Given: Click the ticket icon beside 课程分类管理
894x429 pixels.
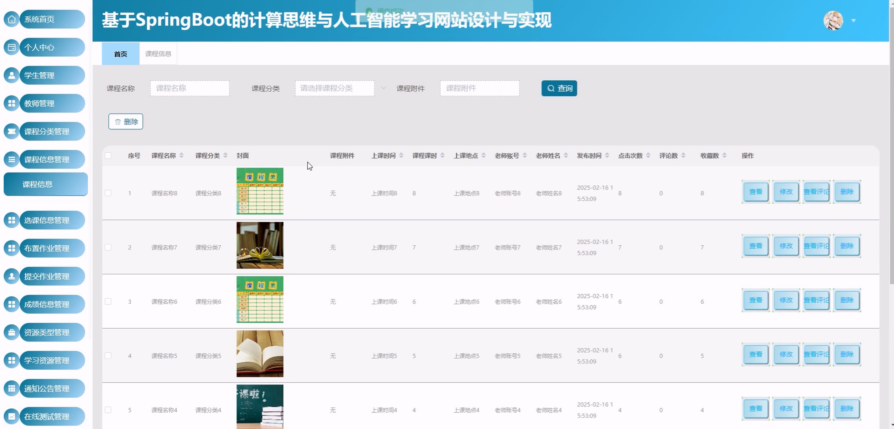Looking at the screenshot, I should pyautogui.click(x=12, y=131).
